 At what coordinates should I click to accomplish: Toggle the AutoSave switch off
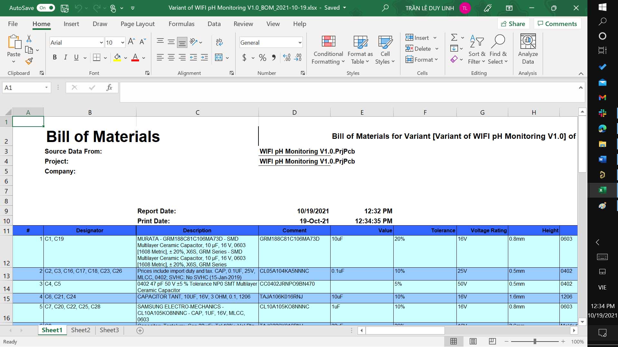46,8
